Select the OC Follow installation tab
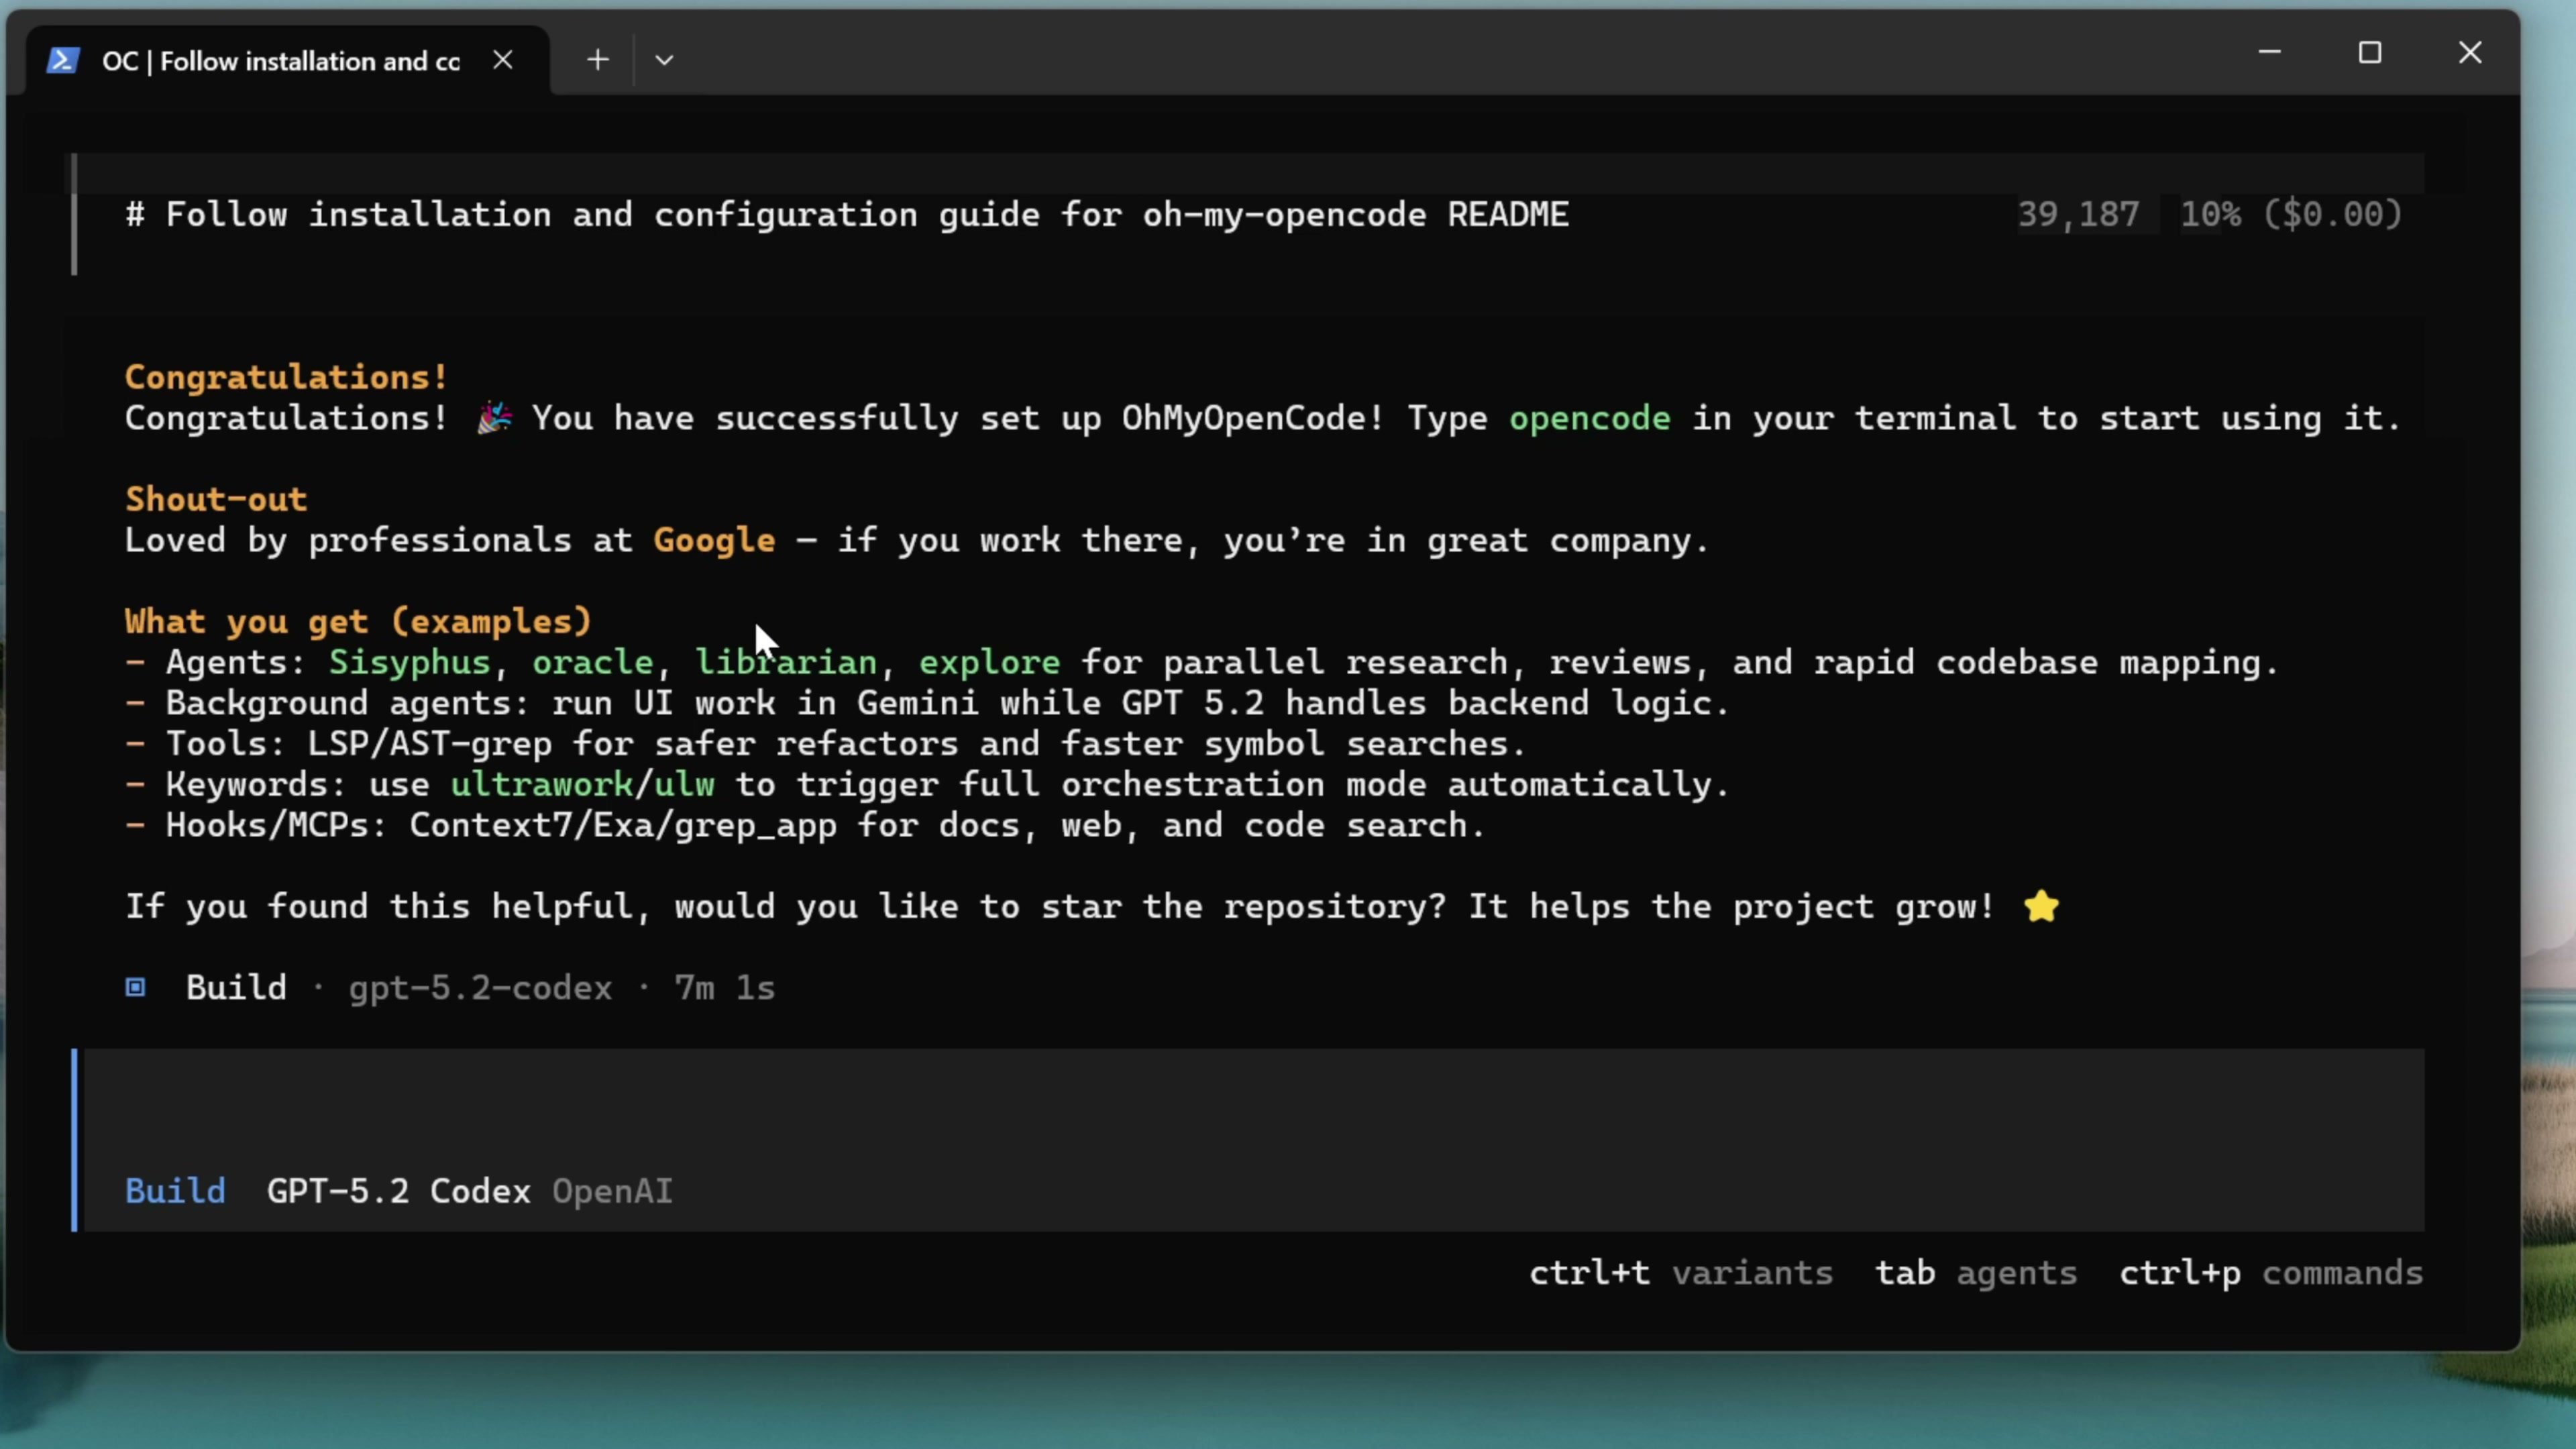The height and width of the screenshot is (1449, 2576). click(x=280, y=61)
